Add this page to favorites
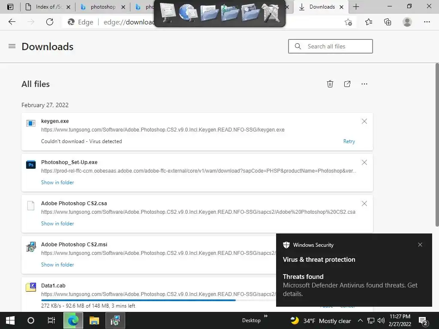Screen dimensions: 439x329 click(348, 22)
